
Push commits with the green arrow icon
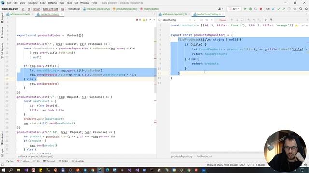(284, 9)
